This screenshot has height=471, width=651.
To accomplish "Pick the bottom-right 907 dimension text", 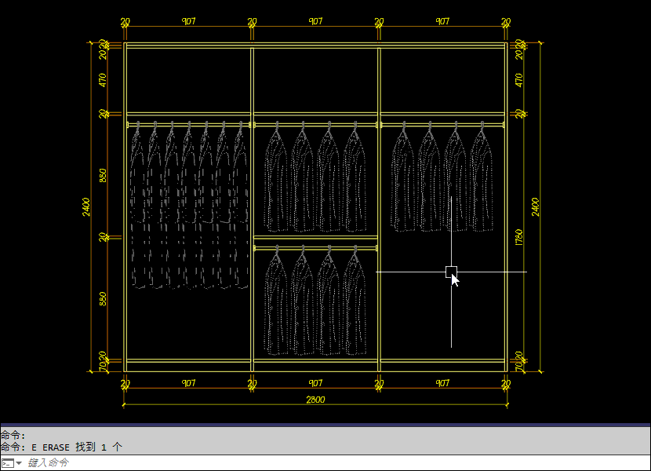I will tap(442, 383).
